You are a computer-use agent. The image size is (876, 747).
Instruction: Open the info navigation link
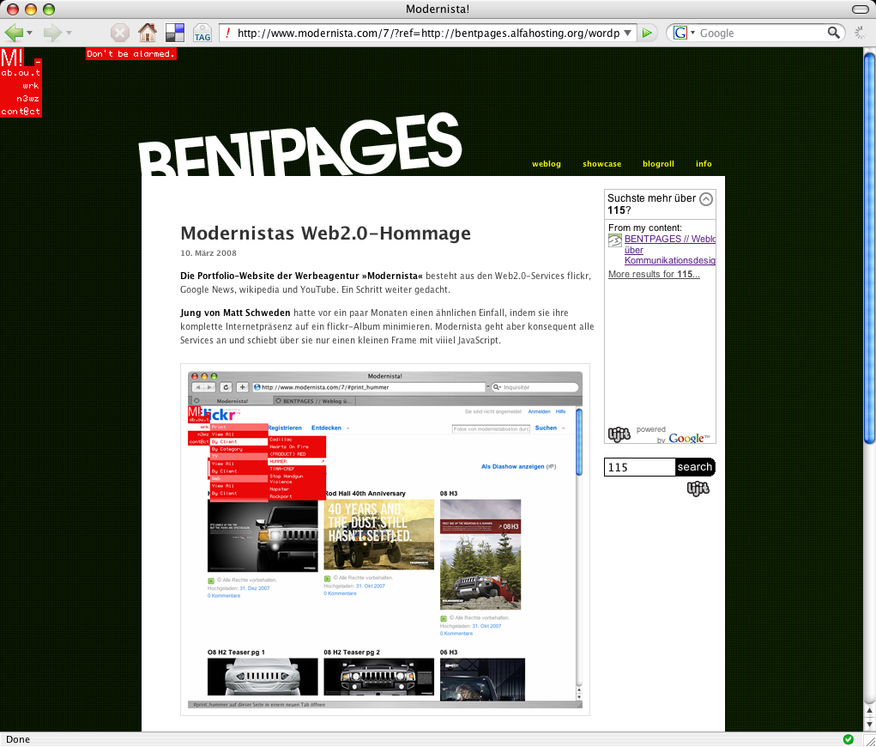click(x=704, y=164)
